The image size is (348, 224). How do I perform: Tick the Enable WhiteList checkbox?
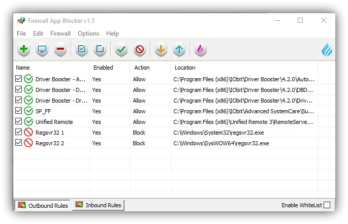[327, 205]
